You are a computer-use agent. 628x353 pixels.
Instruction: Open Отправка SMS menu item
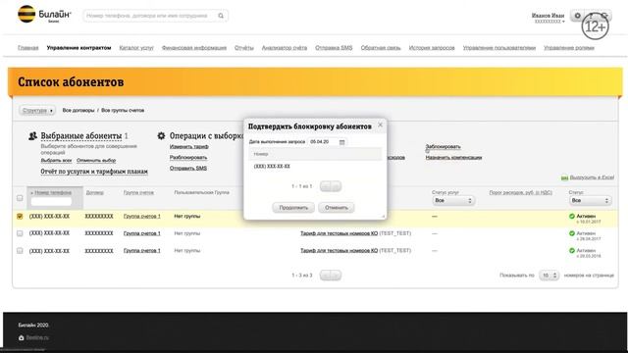[334, 48]
